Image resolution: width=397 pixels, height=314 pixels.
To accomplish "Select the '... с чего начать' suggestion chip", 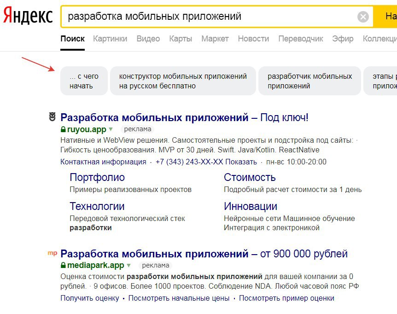I will pyautogui.click(x=84, y=81).
